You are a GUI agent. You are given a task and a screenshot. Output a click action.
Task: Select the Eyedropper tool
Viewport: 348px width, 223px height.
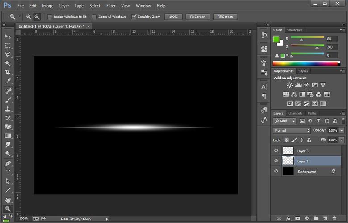click(8, 81)
